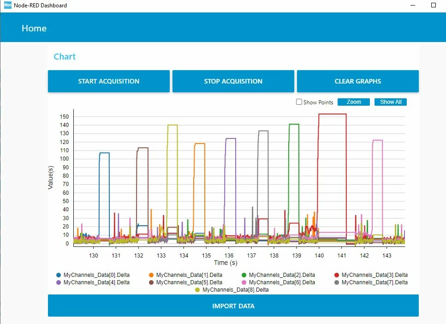Open the Home header title
Viewport: 446px width, 324px height.
pyautogui.click(x=34, y=28)
